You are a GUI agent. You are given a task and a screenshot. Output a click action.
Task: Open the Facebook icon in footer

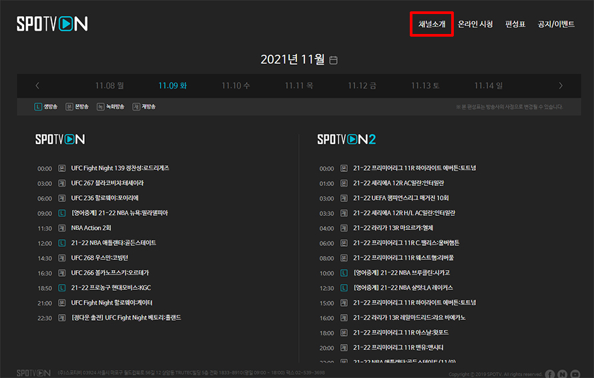pyautogui.click(x=550, y=374)
